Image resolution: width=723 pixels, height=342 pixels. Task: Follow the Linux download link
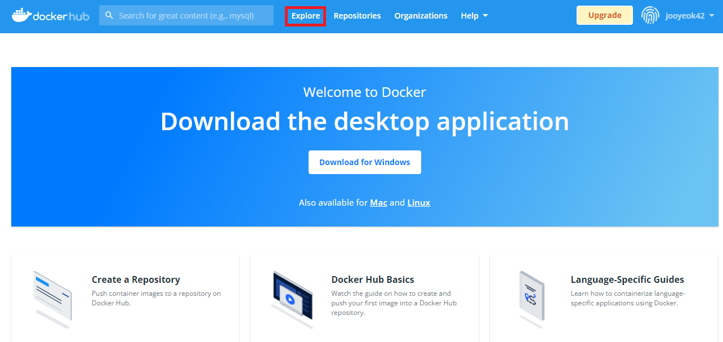click(x=418, y=202)
